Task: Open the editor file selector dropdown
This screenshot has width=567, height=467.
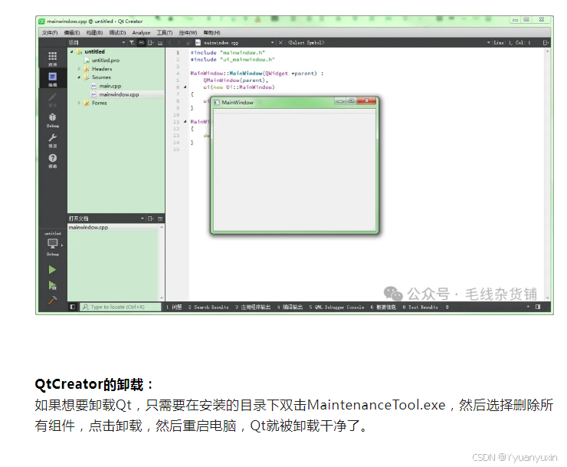Action: [x=272, y=43]
